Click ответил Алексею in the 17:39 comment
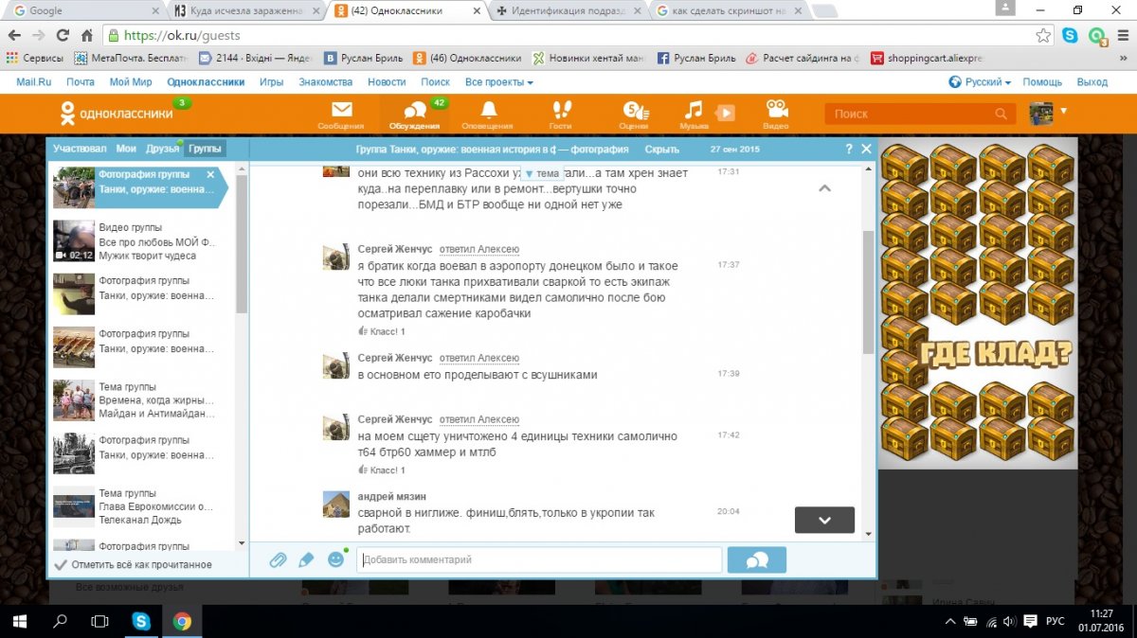1137x638 pixels. [479, 358]
